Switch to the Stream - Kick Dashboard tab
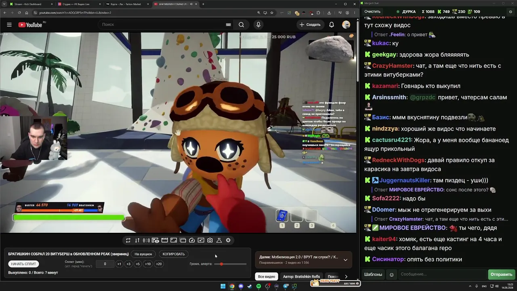 pyautogui.click(x=30, y=4)
